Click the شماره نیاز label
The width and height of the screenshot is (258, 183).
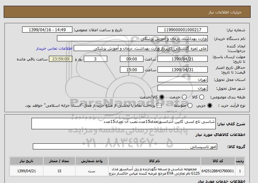236,30
